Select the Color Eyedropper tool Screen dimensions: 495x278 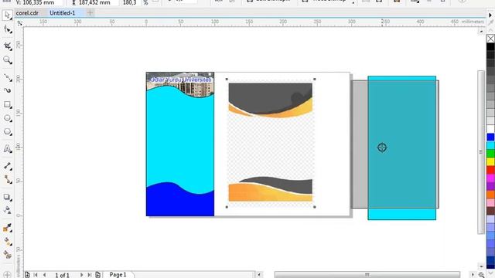pyautogui.click(x=7, y=228)
